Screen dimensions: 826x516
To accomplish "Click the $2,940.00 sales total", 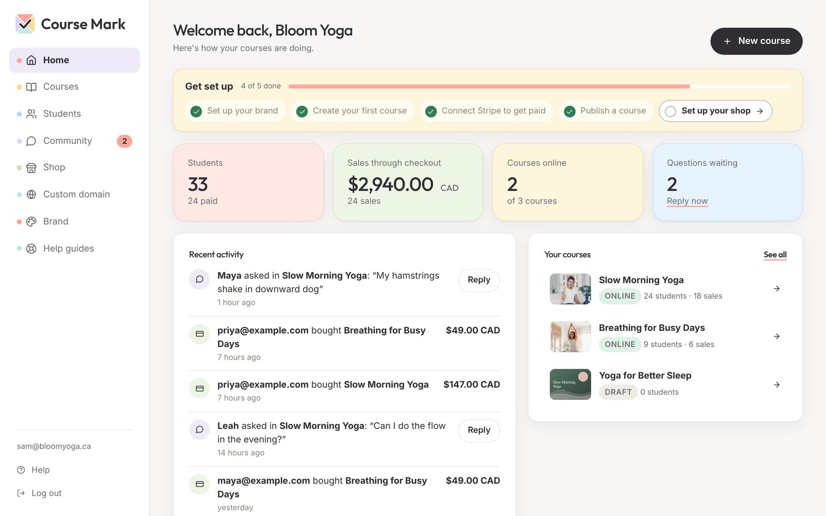I will 391,184.
